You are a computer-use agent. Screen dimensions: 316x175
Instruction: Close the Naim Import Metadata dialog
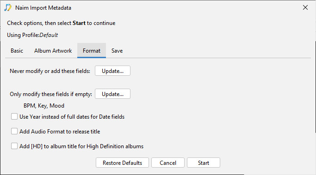(x=305, y=8)
